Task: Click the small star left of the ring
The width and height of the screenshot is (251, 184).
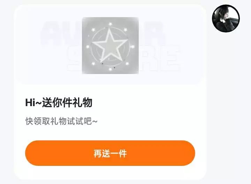Action: pos(88,47)
